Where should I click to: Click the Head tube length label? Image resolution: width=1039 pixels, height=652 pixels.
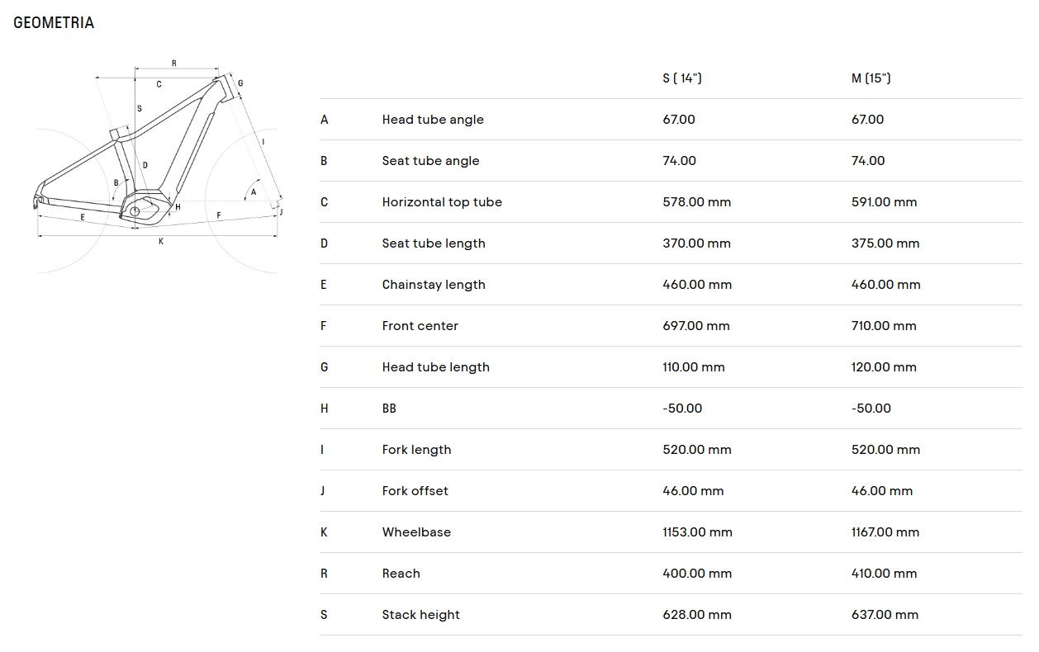coord(435,367)
